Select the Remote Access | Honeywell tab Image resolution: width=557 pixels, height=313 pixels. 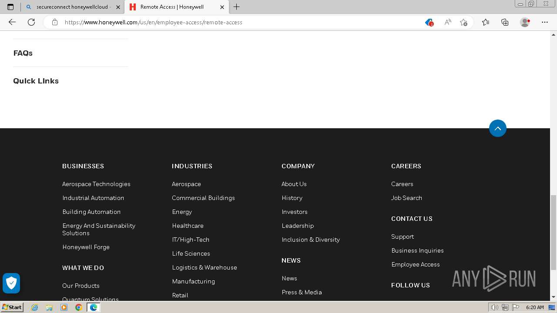177,7
